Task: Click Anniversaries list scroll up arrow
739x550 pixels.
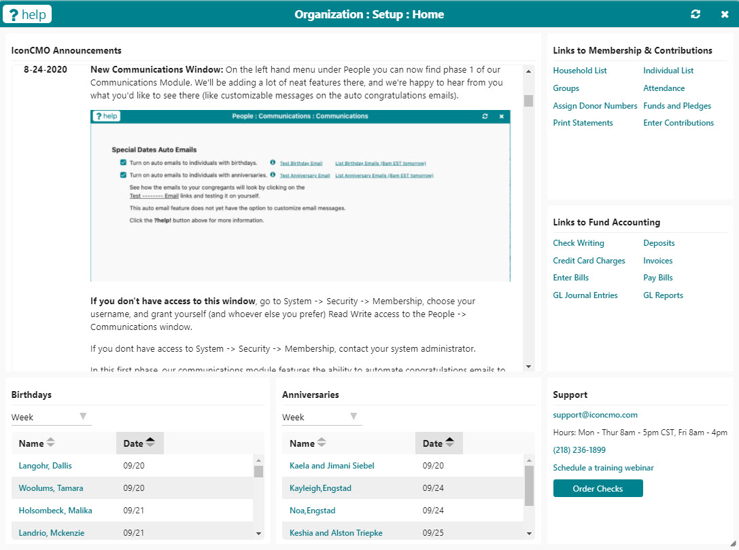Action: tap(530, 460)
